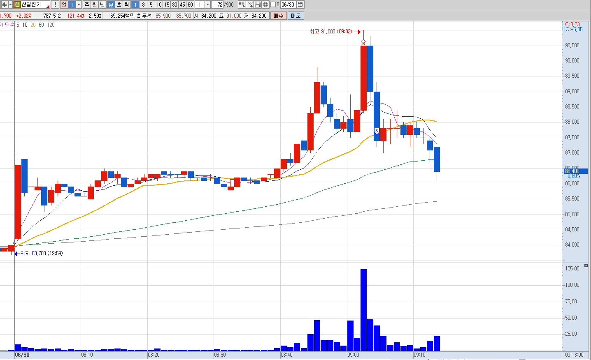Image resolution: width=591 pixels, height=360 pixels.
Task: Click the 매수 buy button
Action: tap(279, 16)
